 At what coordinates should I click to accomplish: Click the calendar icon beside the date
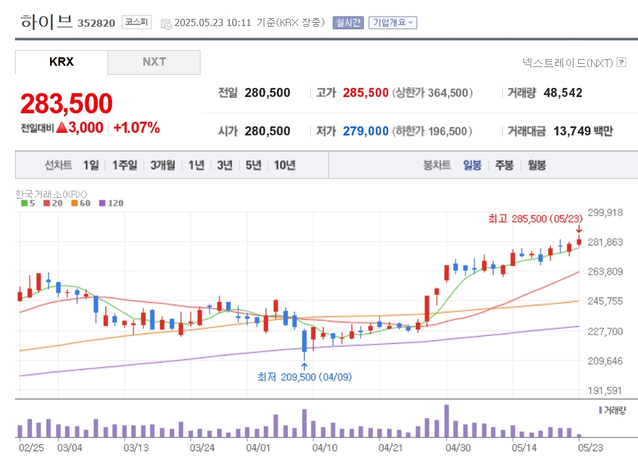click(x=166, y=24)
